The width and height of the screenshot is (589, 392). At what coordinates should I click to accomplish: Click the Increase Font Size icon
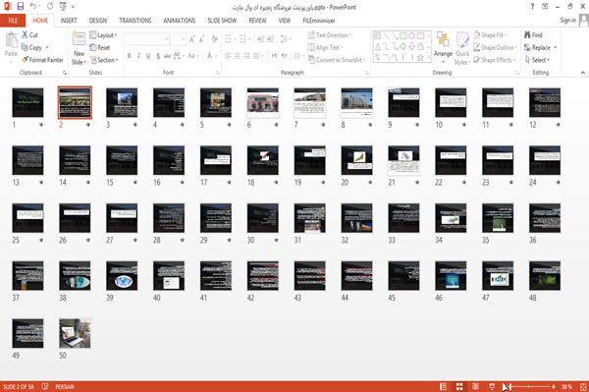(x=192, y=39)
